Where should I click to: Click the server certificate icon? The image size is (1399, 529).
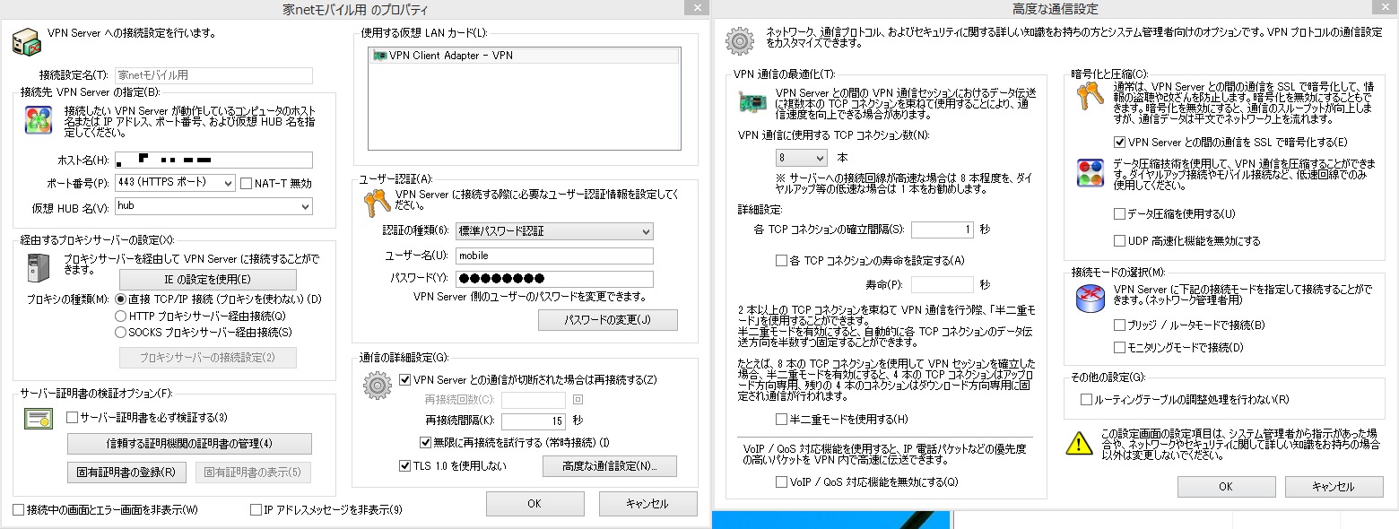point(39,418)
